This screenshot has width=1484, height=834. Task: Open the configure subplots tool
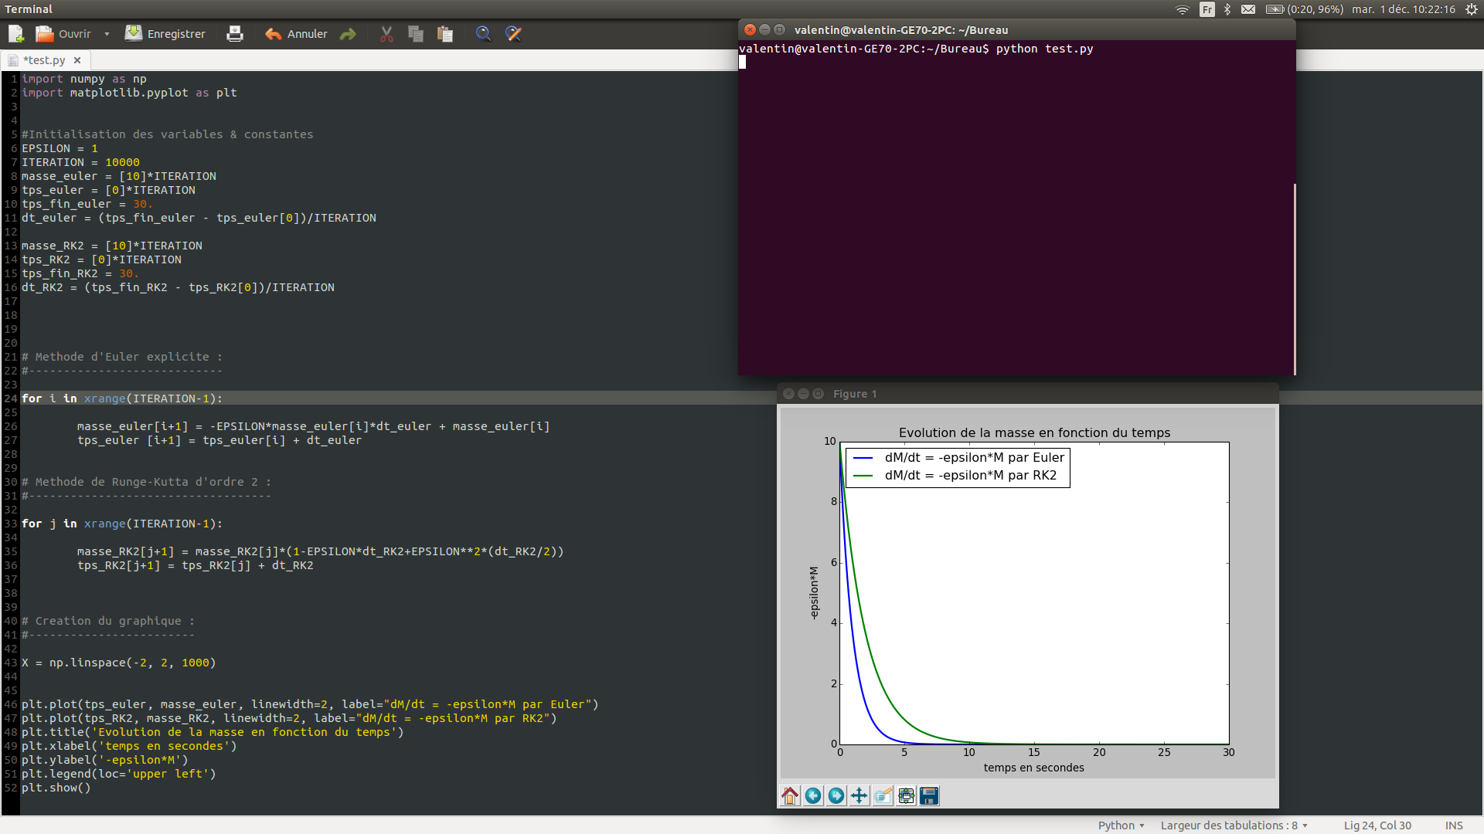[x=906, y=796]
